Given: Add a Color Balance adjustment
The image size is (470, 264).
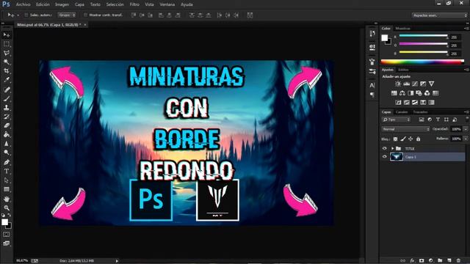Looking at the screenshot, I should point(402,93).
